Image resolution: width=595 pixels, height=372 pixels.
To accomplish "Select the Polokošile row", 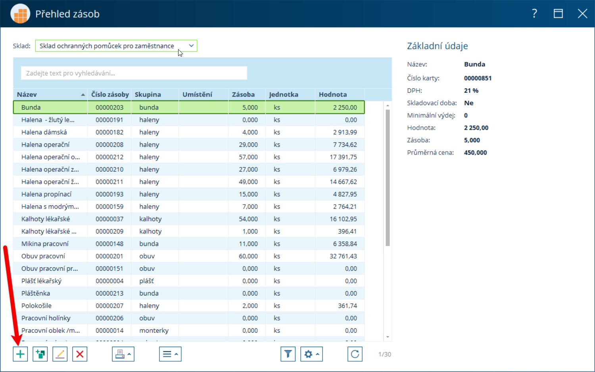I will (189, 306).
